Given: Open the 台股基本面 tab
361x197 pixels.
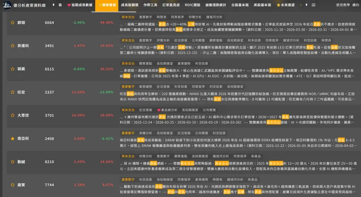Looking at the screenshot, I should pyautogui.click(x=240, y=5).
